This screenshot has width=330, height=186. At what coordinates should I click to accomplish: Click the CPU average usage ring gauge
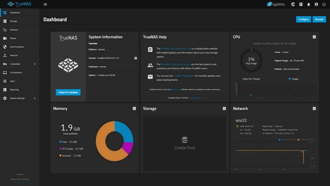(251, 60)
